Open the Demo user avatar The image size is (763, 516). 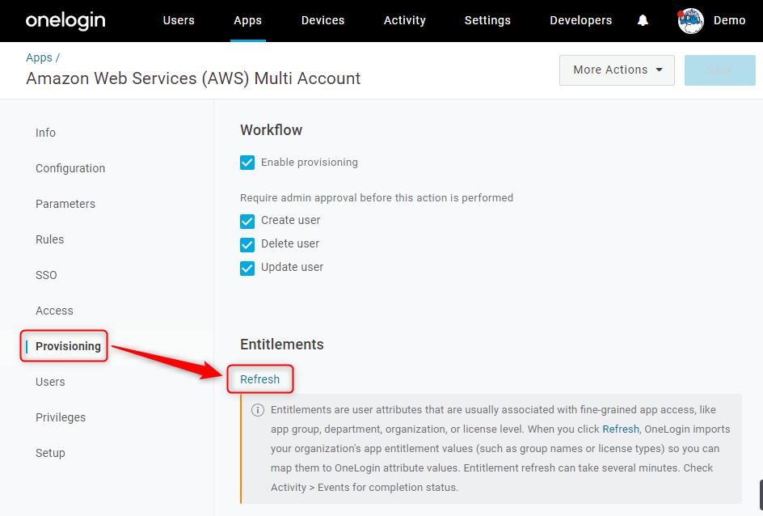(x=690, y=21)
